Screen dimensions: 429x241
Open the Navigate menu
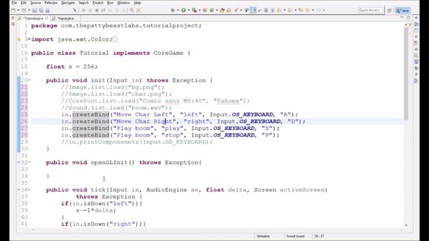[x=68, y=3]
